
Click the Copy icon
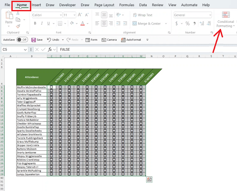tap(18, 20)
